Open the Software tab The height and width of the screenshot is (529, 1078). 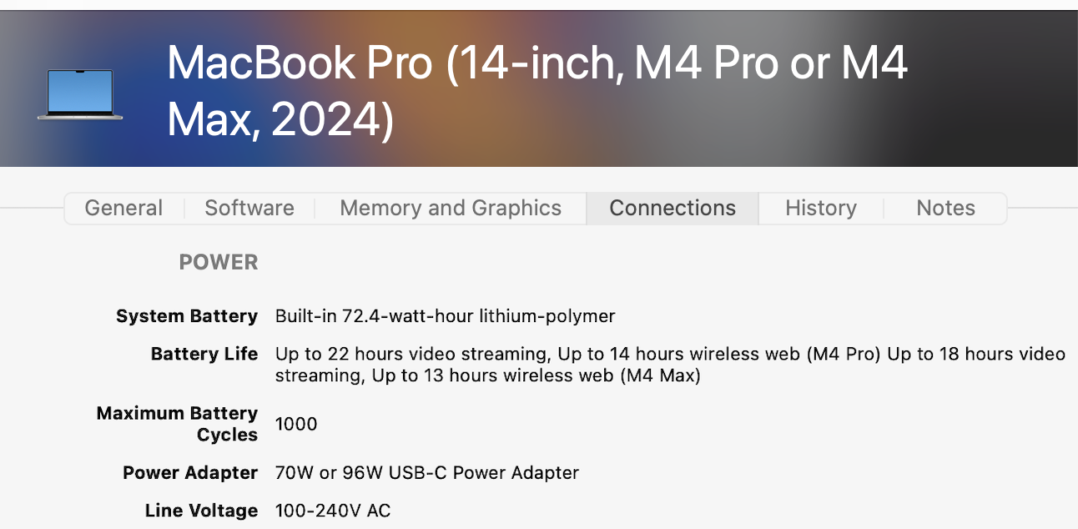click(249, 208)
